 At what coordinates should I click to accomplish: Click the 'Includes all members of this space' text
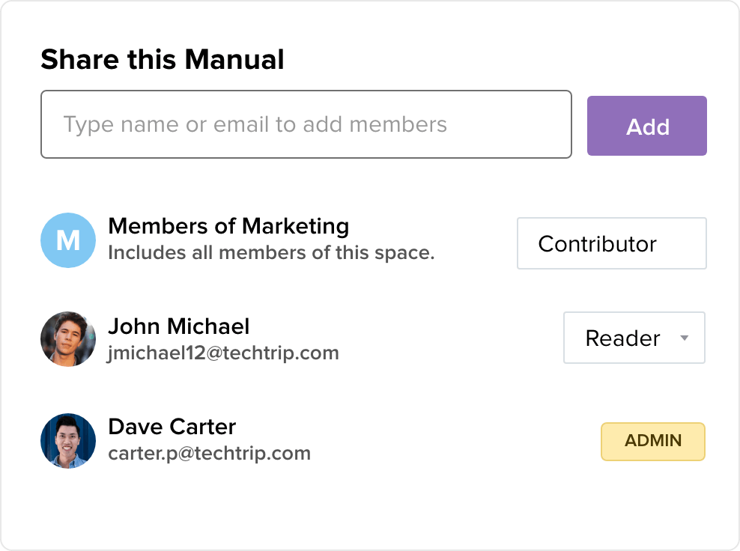pos(271,252)
